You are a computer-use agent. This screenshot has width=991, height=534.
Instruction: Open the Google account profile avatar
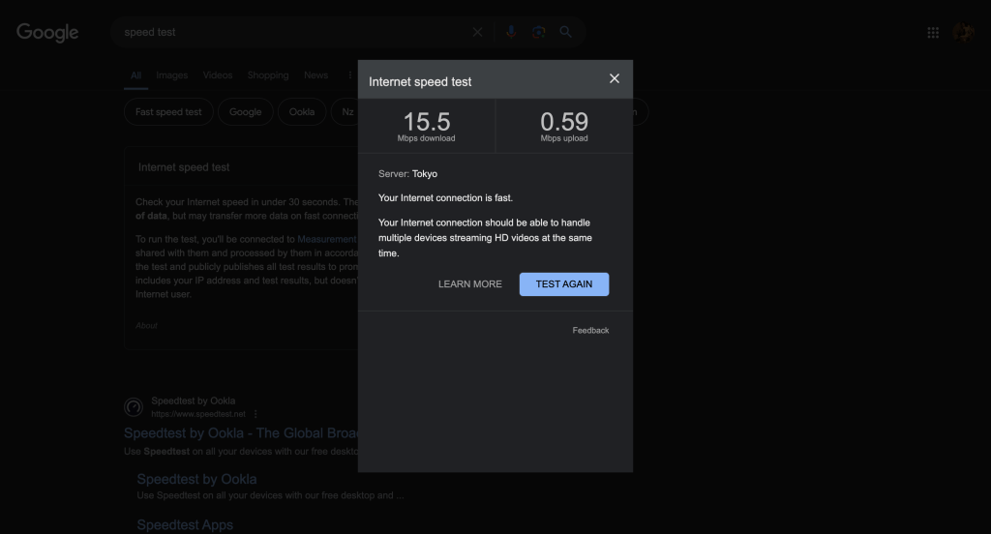962,33
